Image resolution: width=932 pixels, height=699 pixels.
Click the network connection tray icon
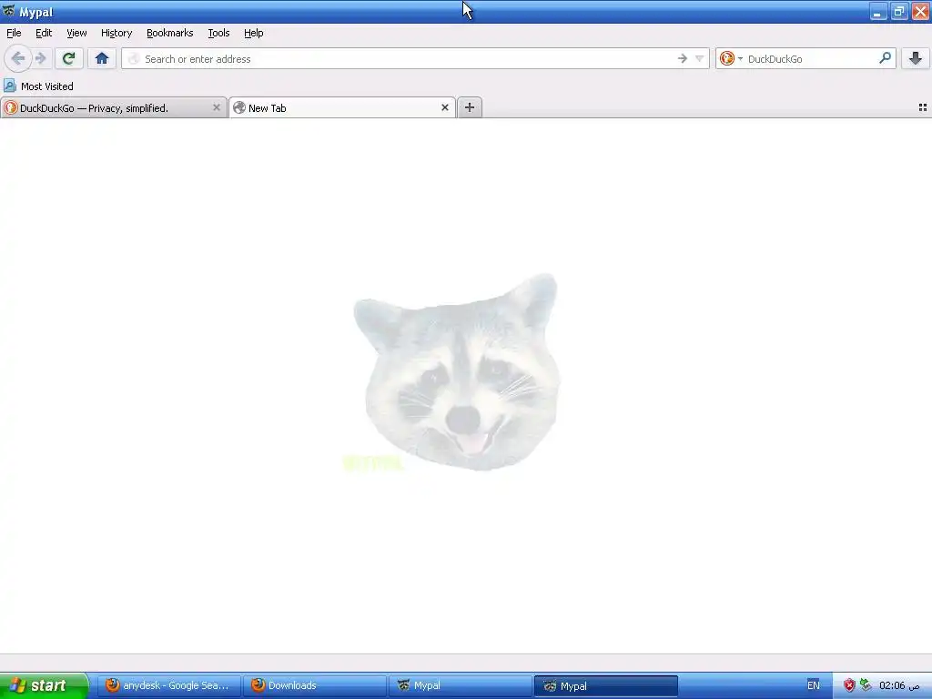pyautogui.click(x=866, y=685)
